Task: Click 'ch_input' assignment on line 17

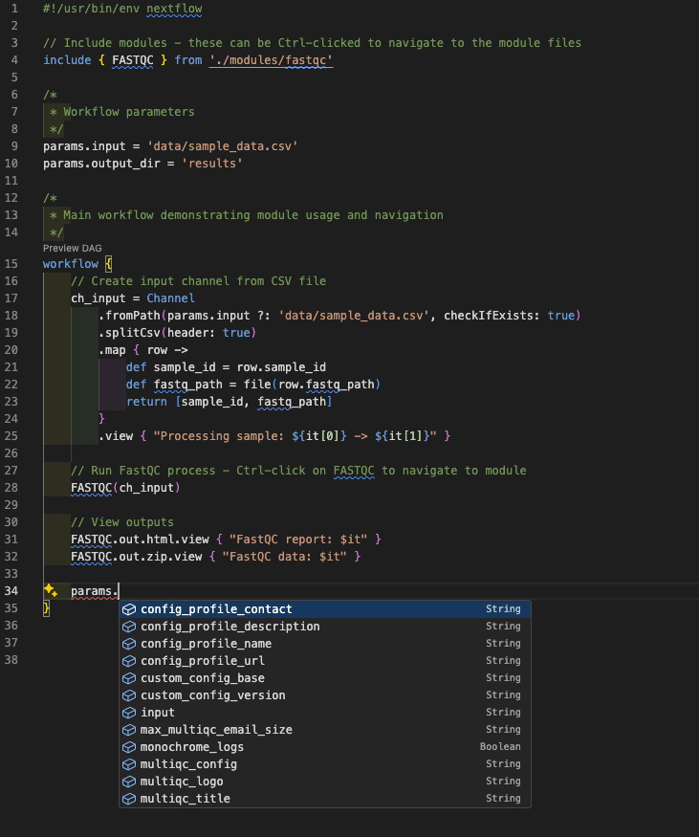Action: click(x=98, y=298)
